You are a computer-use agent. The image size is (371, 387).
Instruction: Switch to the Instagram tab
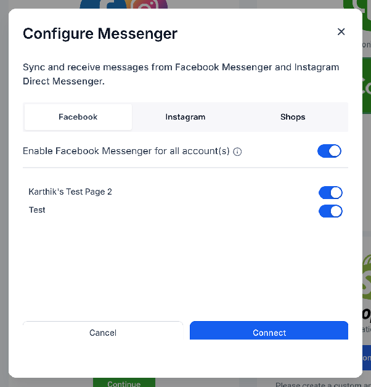click(185, 117)
